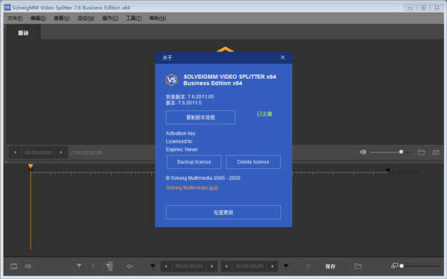Click the left marker dropdown arrow
This screenshot has width=447, height=279.
(153, 266)
